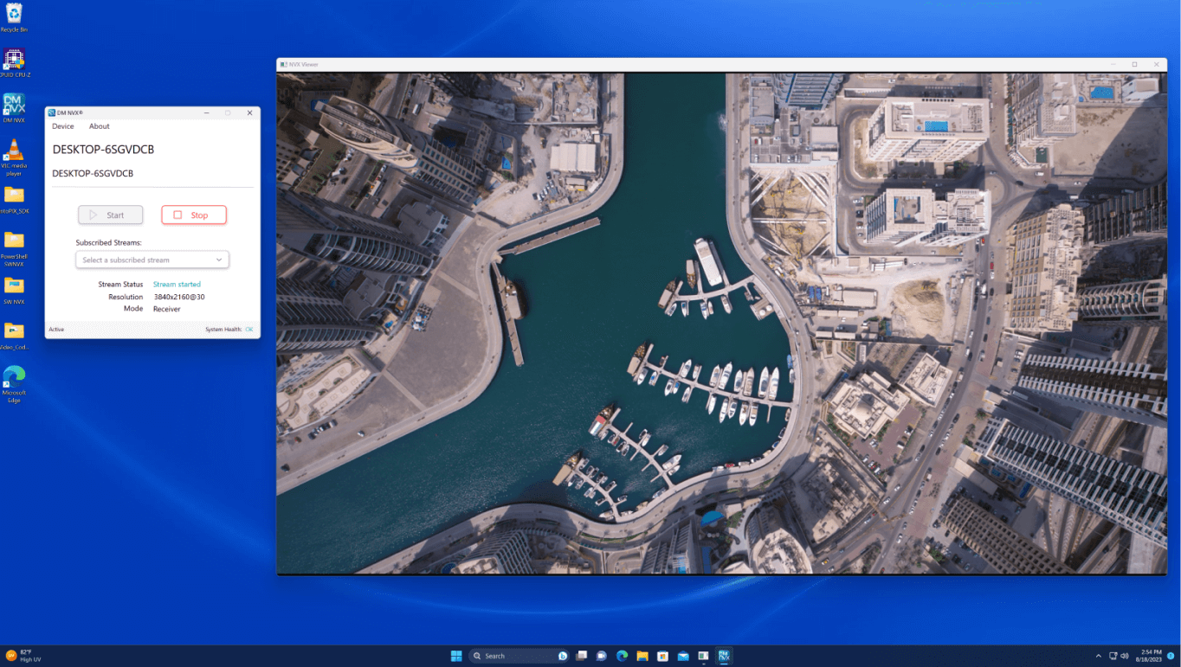Open the Select a subscribed stream dropdown

[152, 260]
